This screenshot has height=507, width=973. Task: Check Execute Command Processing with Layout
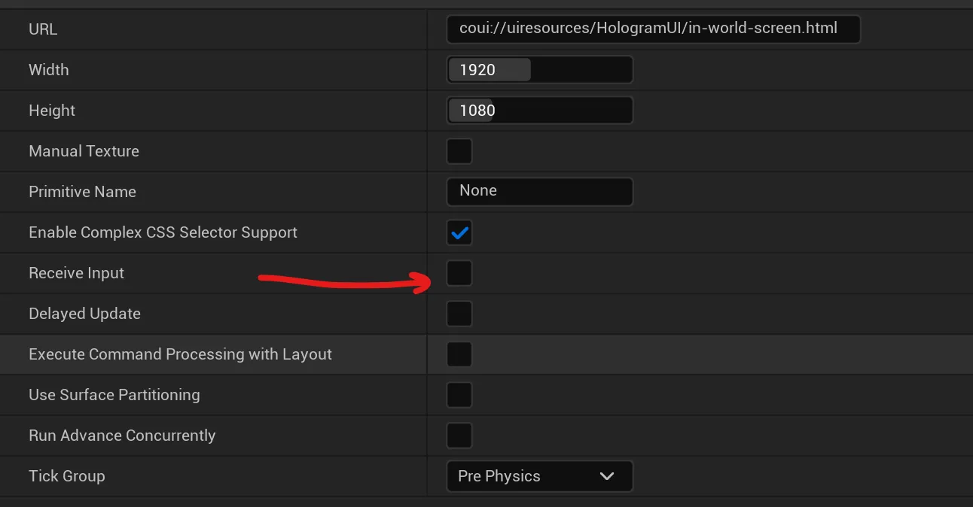tap(459, 354)
